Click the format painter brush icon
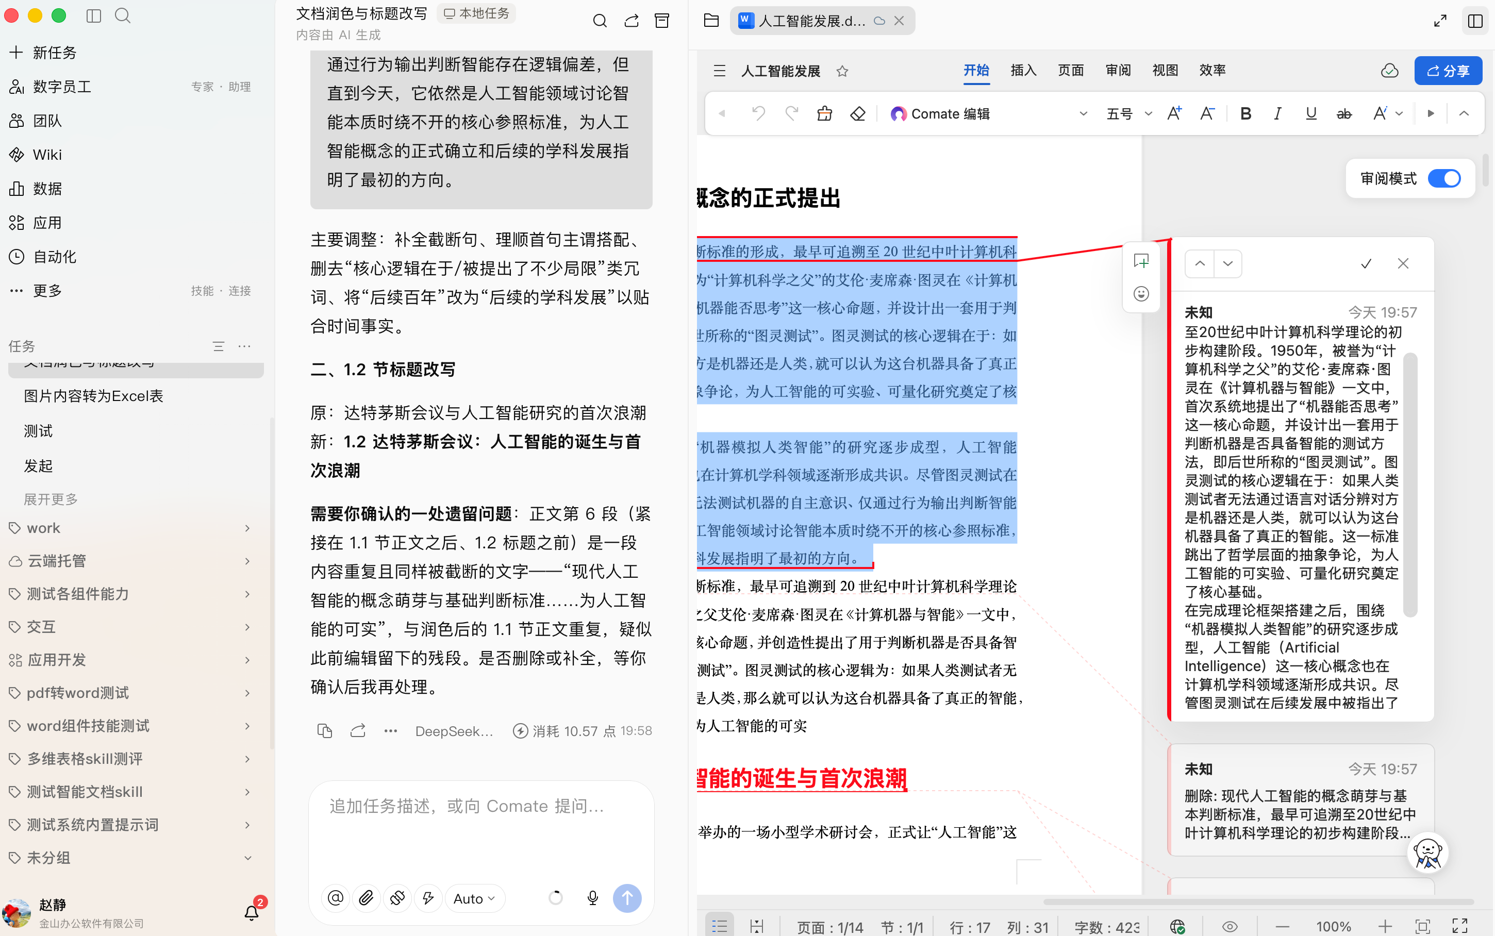The image size is (1495, 936). tap(825, 113)
